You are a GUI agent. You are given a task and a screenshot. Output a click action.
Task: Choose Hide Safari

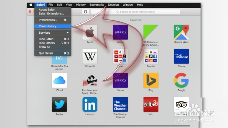coord(53,39)
